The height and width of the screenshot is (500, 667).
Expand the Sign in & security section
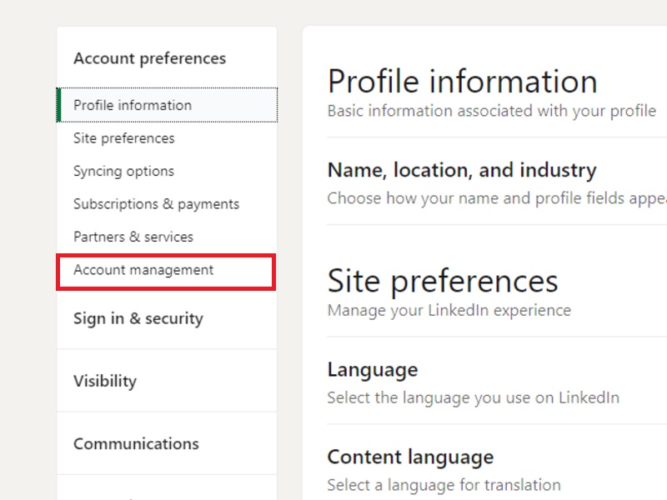tap(138, 318)
